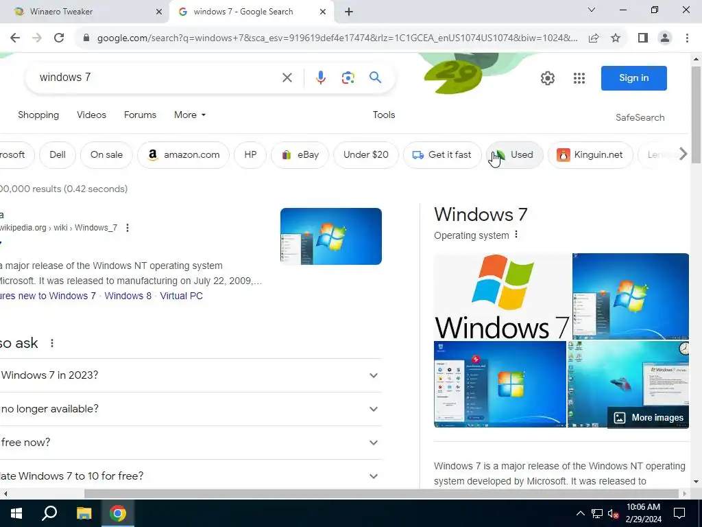Open Google quick settings gear
Image resolution: width=702 pixels, height=527 pixels.
[547, 78]
